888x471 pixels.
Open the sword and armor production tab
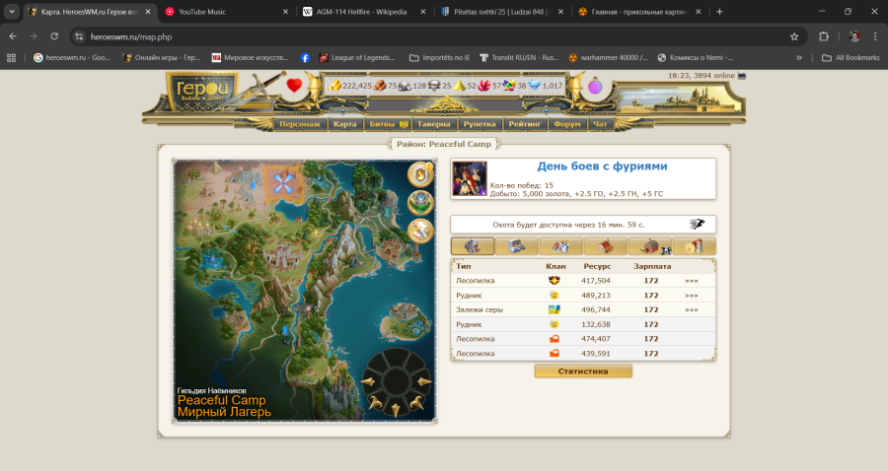560,246
